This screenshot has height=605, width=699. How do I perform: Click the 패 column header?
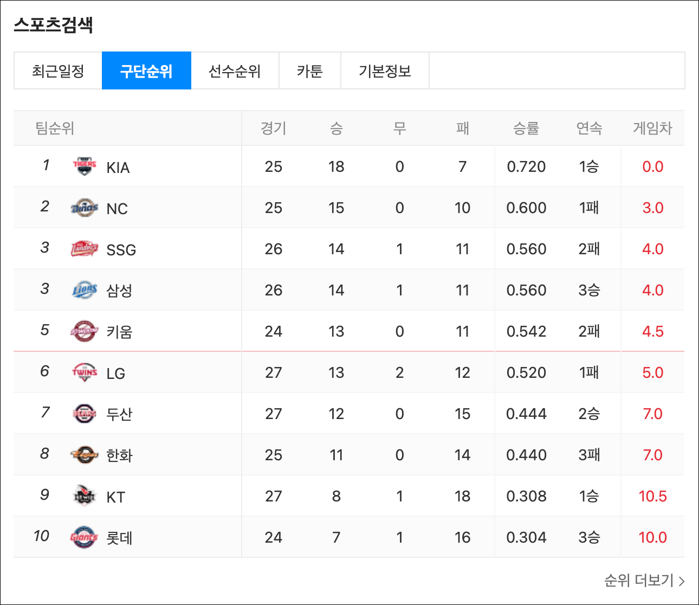click(x=462, y=128)
